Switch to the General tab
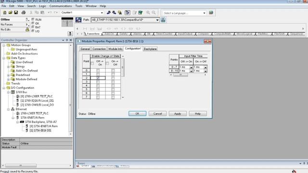The image size is (308, 173). 85,49
